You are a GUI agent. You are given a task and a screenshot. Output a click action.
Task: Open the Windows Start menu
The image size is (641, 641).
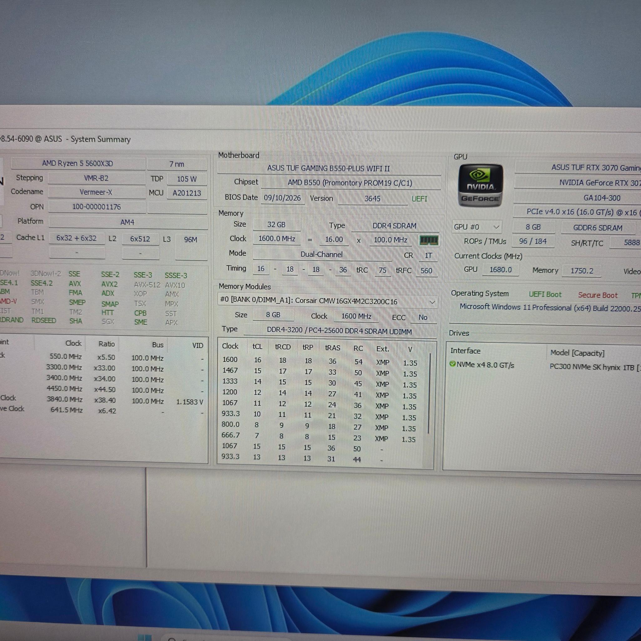click(145, 638)
